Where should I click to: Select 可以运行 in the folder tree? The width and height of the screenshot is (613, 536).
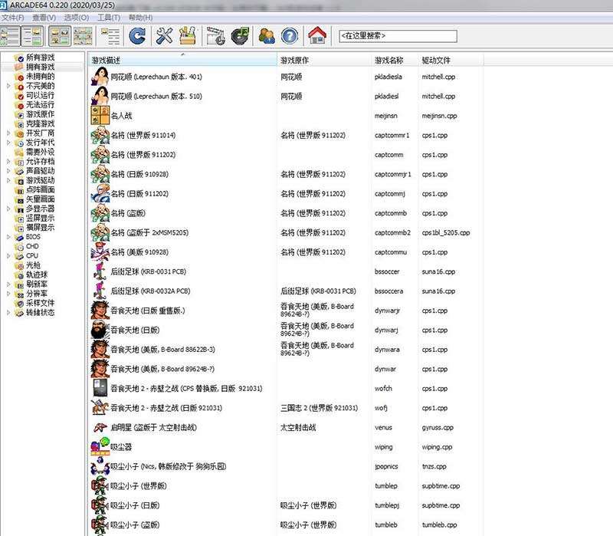(x=41, y=95)
